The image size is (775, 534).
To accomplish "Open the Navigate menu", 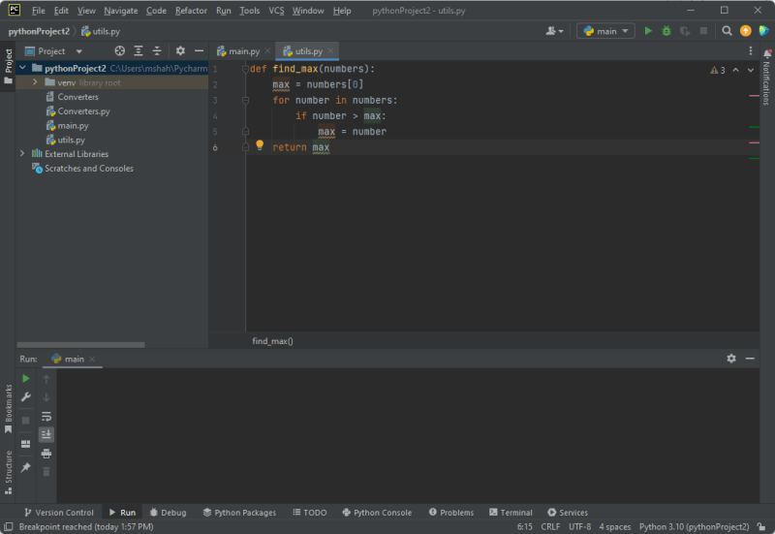I will pos(120,11).
